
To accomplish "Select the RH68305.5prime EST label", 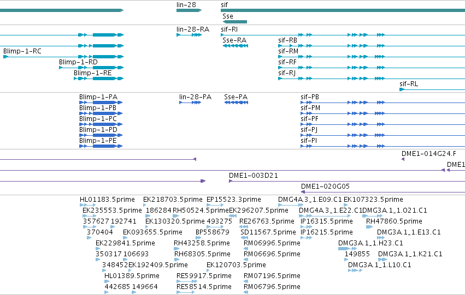I will pyautogui.click(x=202, y=255).
